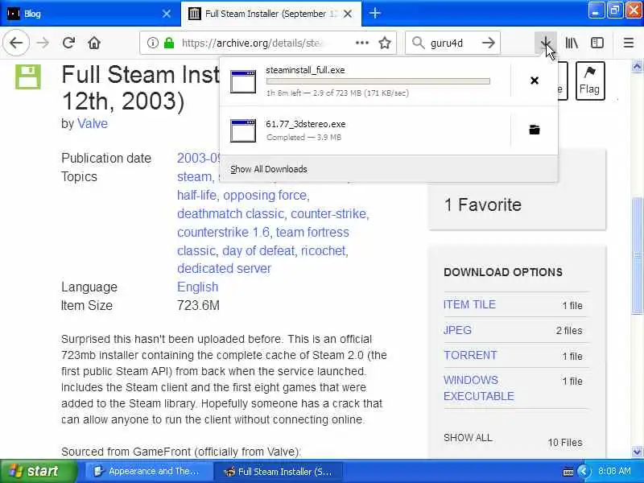Open the Windows start menu
This screenshot has height=483, width=644.
click(39, 471)
